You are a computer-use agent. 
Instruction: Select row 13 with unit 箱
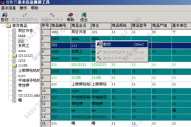pyautogui.click(x=60, y=110)
